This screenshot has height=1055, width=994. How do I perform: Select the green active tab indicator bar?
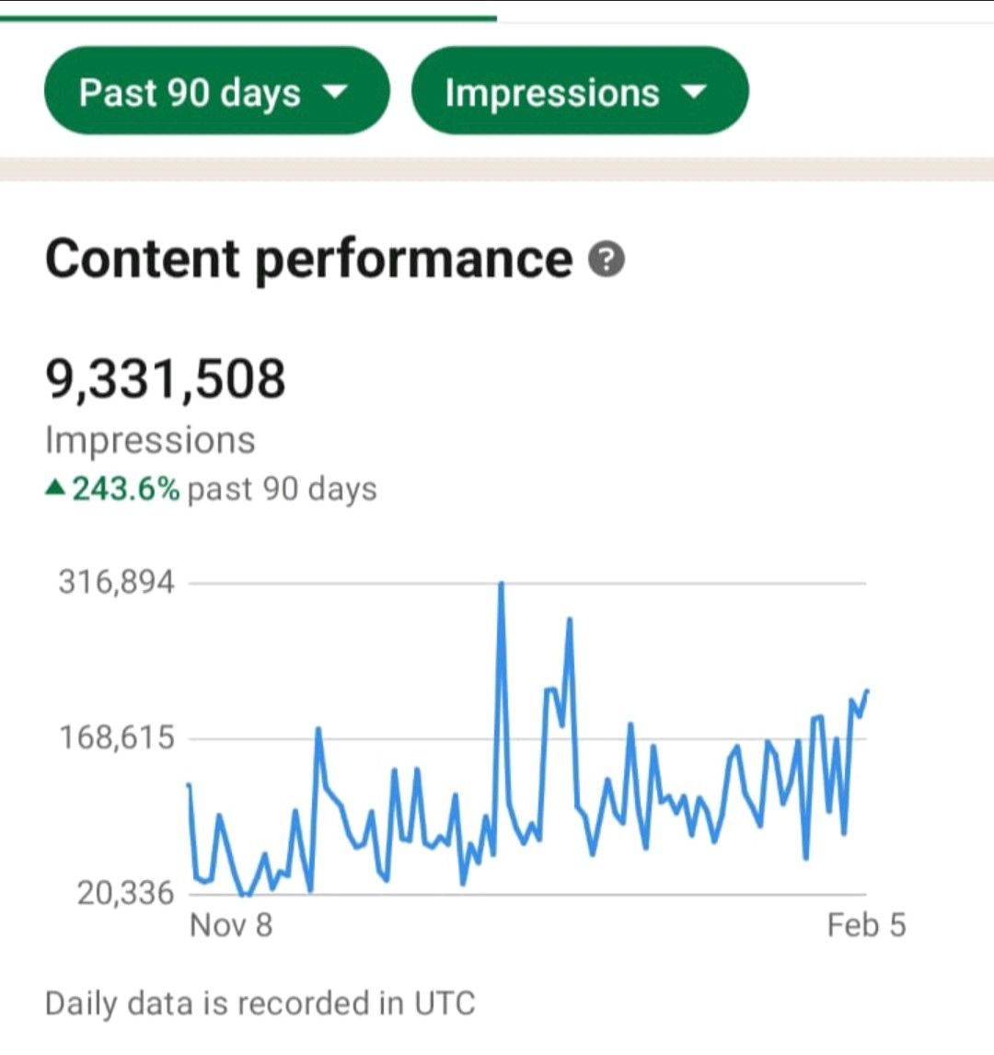248,17
